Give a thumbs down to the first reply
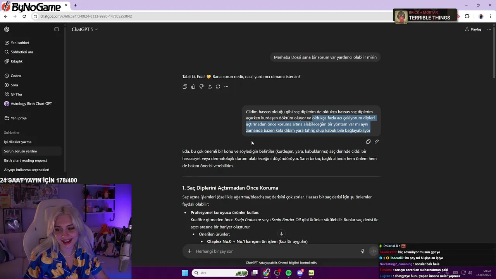 click(x=201, y=86)
